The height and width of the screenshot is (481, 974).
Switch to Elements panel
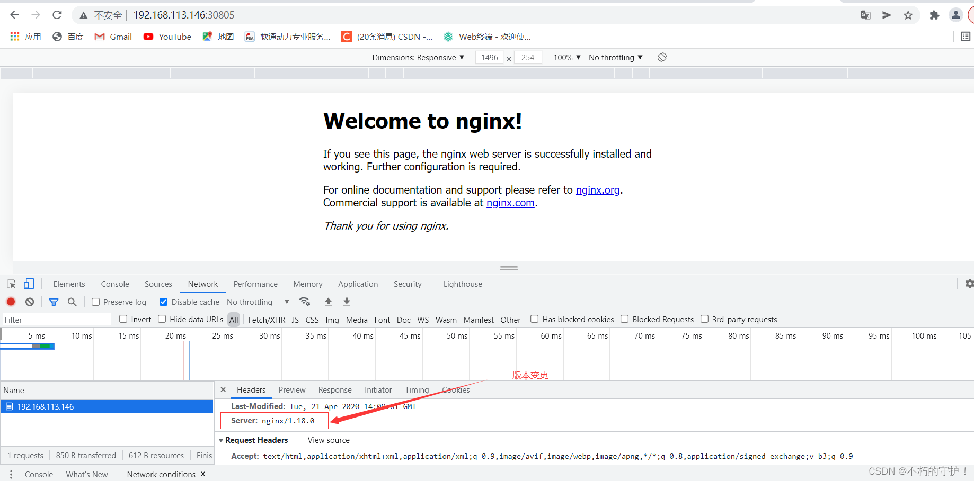point(69,284)
